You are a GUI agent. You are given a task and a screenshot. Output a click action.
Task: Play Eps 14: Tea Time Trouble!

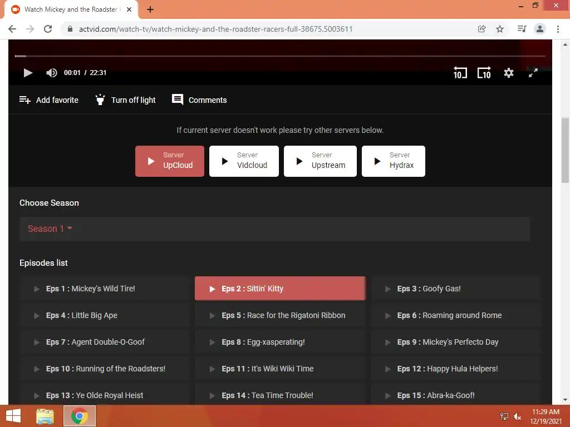click(x=280, y=395)
